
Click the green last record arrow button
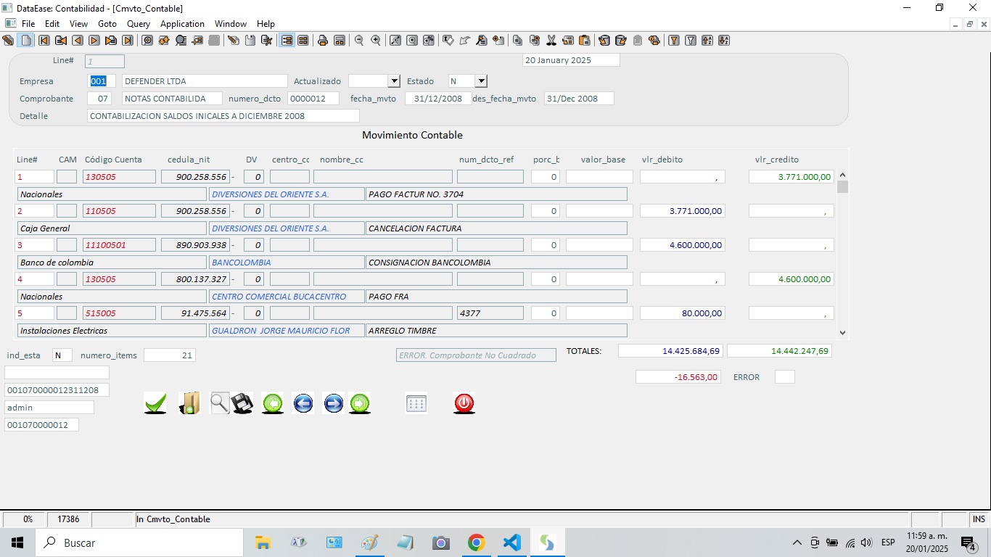(x=360, y=403)
